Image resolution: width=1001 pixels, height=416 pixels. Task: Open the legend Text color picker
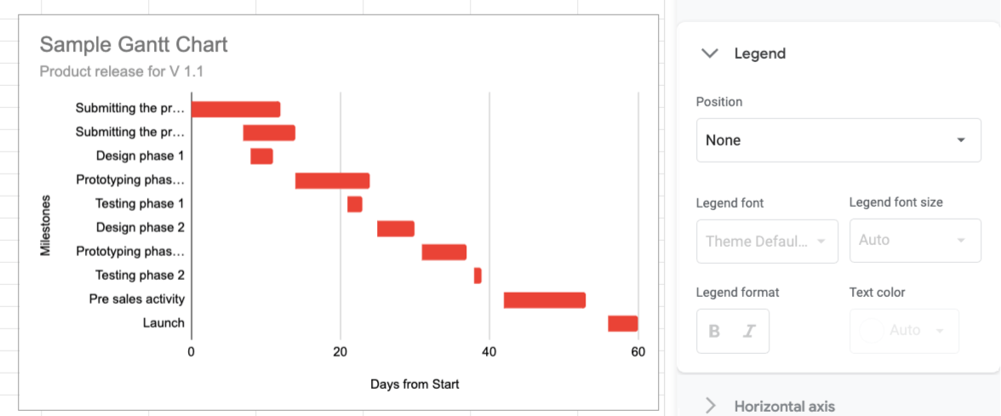pyautogui.click(x=904, y=330)
